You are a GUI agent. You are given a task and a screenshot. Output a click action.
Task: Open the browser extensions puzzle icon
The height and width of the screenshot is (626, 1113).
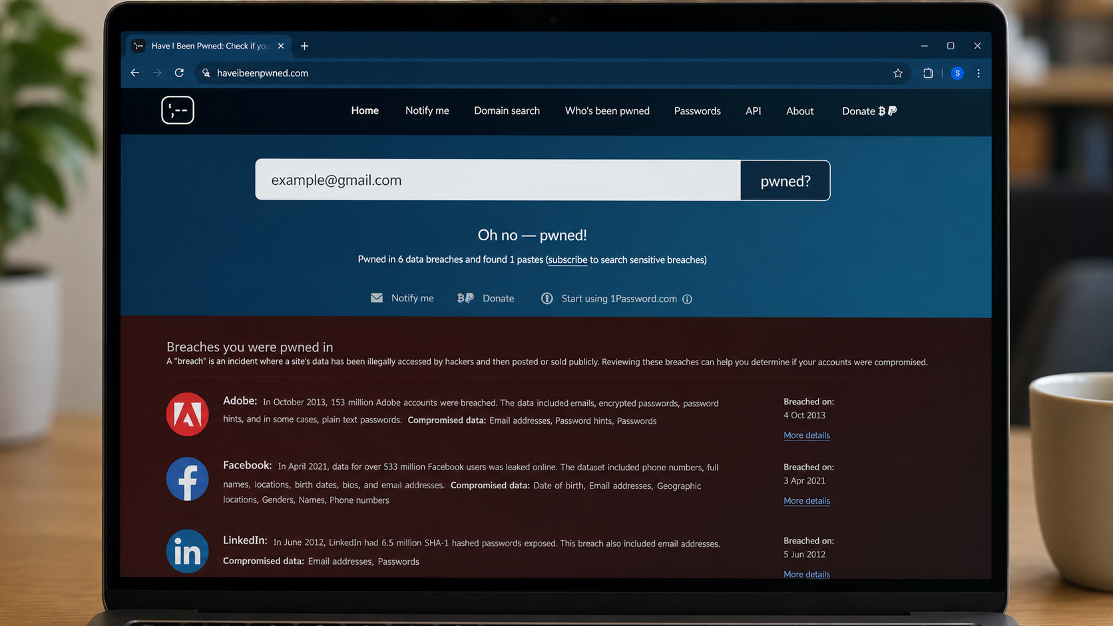pyautogui.click(x=928, y=73)
